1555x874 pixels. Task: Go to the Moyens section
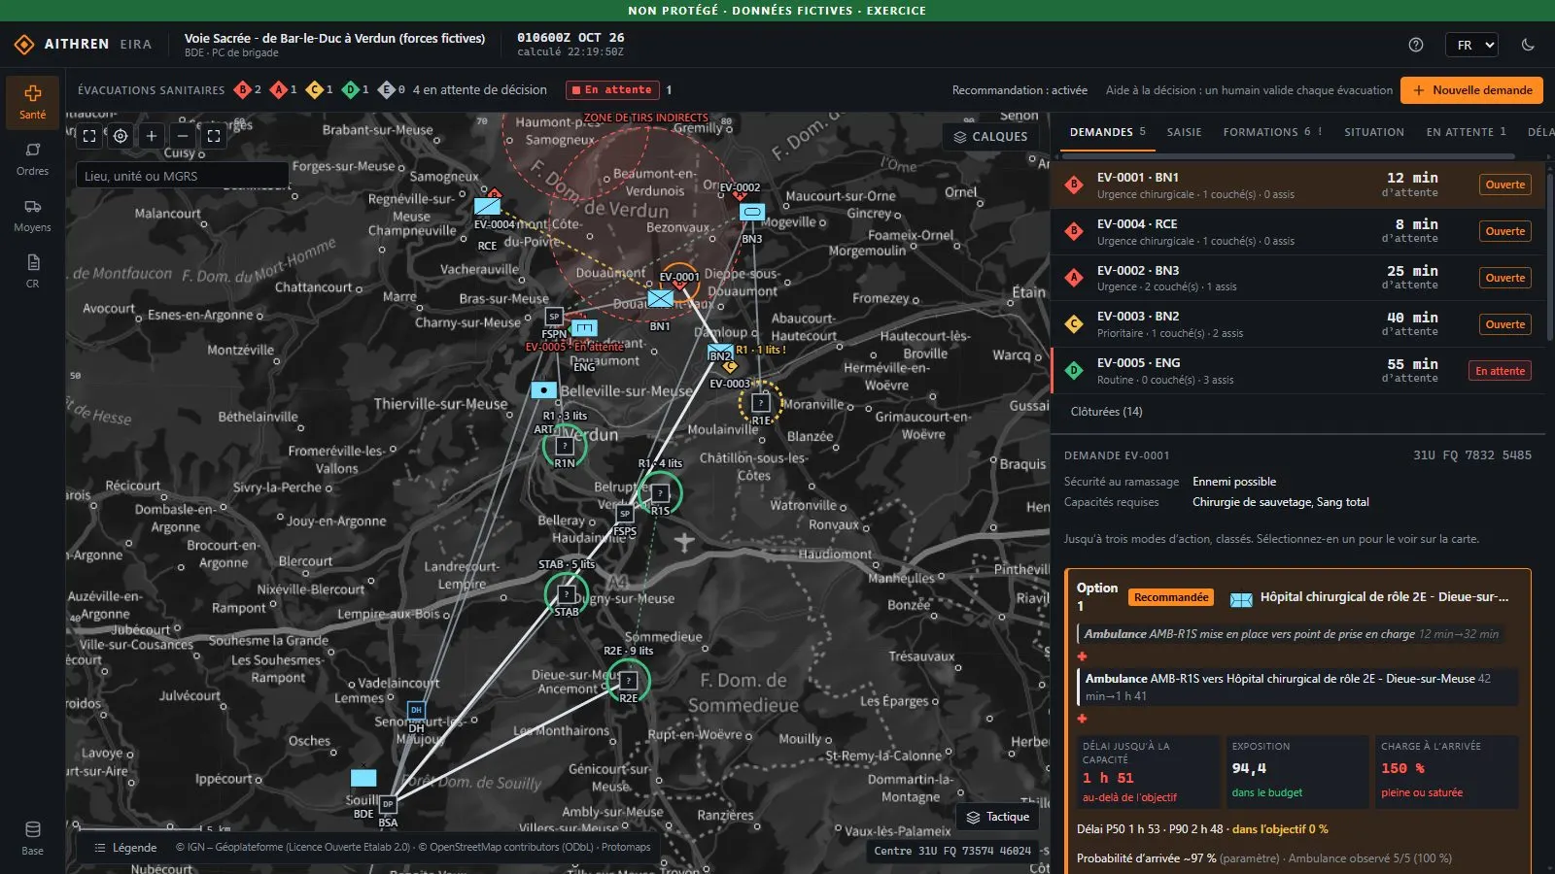pos(32,216)
